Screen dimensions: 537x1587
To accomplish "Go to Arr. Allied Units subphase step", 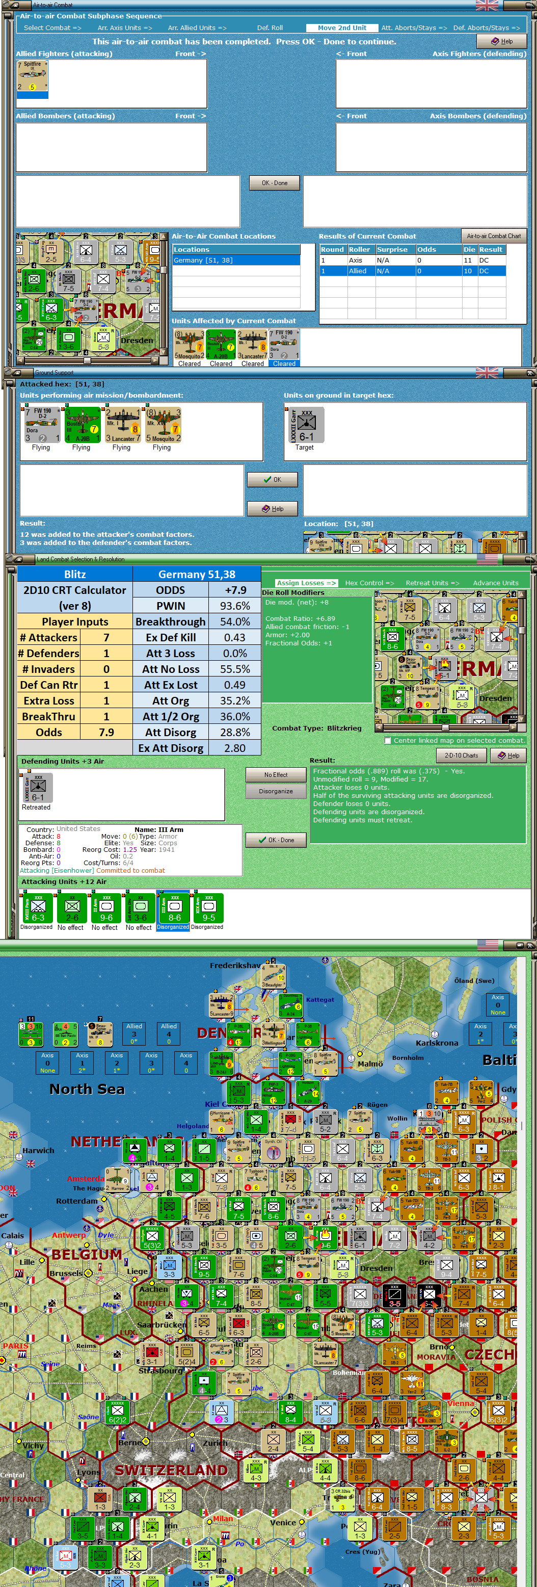I will pos(197,28).
